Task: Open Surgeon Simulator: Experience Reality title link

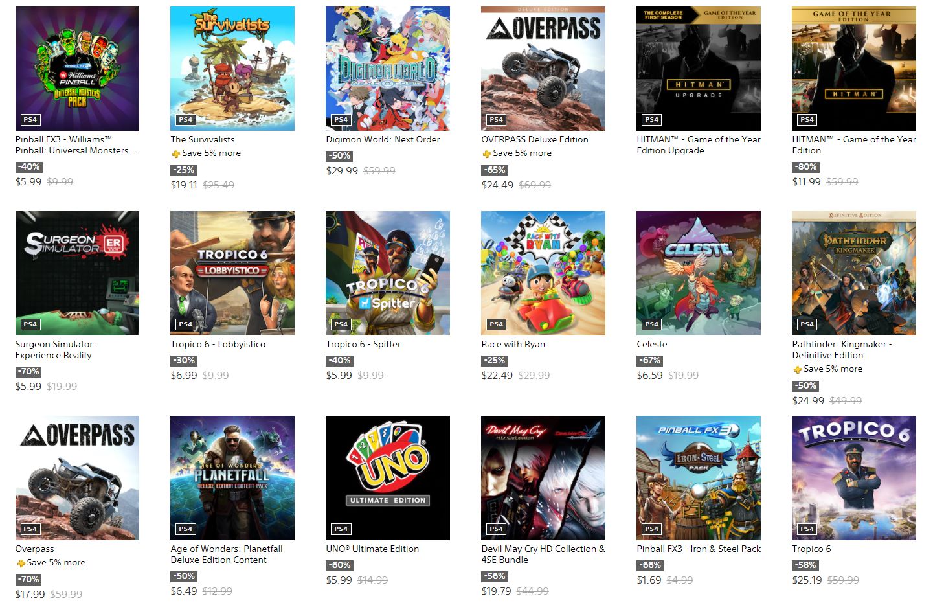Action: 55,350
